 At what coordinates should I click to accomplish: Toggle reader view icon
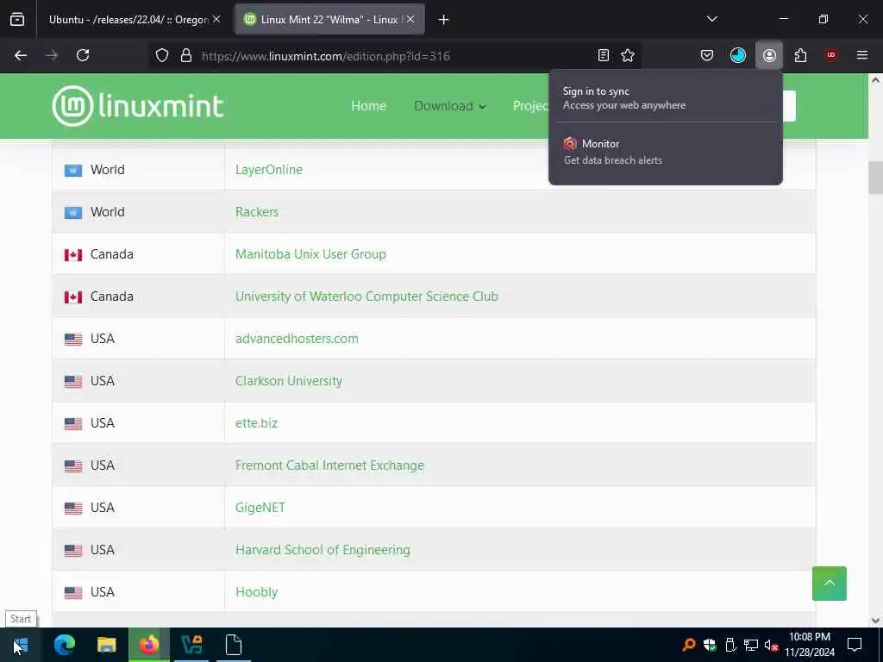[x=603, y=55]
